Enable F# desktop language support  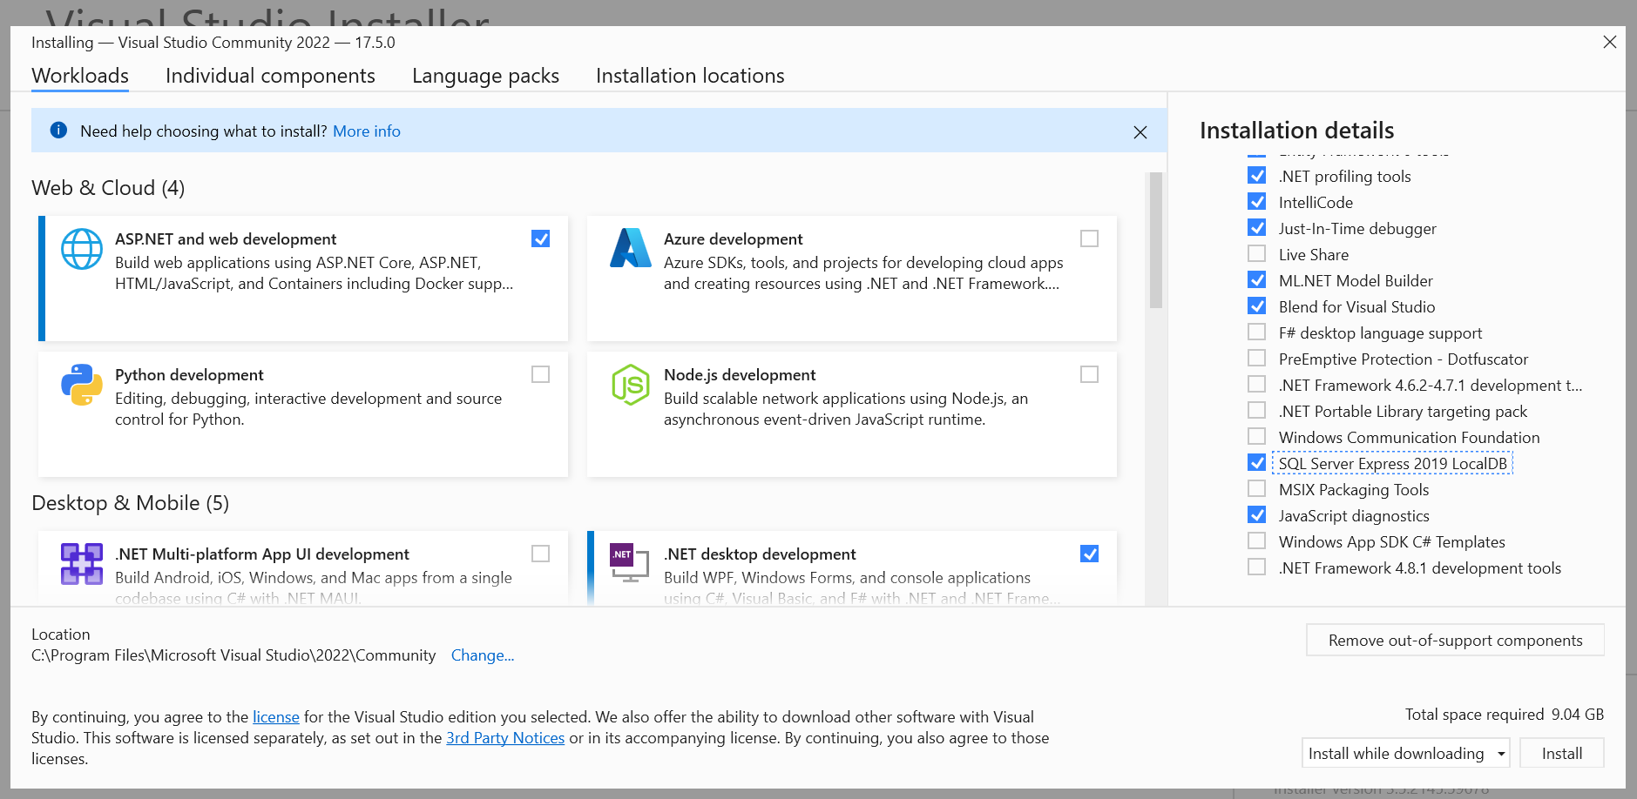tap(1257, 332)
